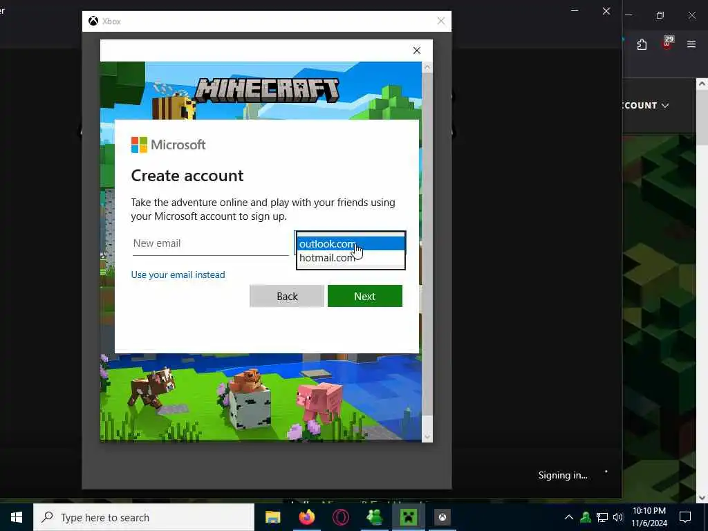Open the notification center icon

click(685, 517)
